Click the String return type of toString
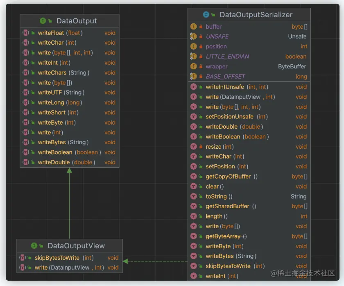 pyautogui.click(x=299, y=196)
